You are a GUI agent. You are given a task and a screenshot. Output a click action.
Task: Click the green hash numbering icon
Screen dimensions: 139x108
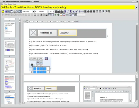[55, 15]
